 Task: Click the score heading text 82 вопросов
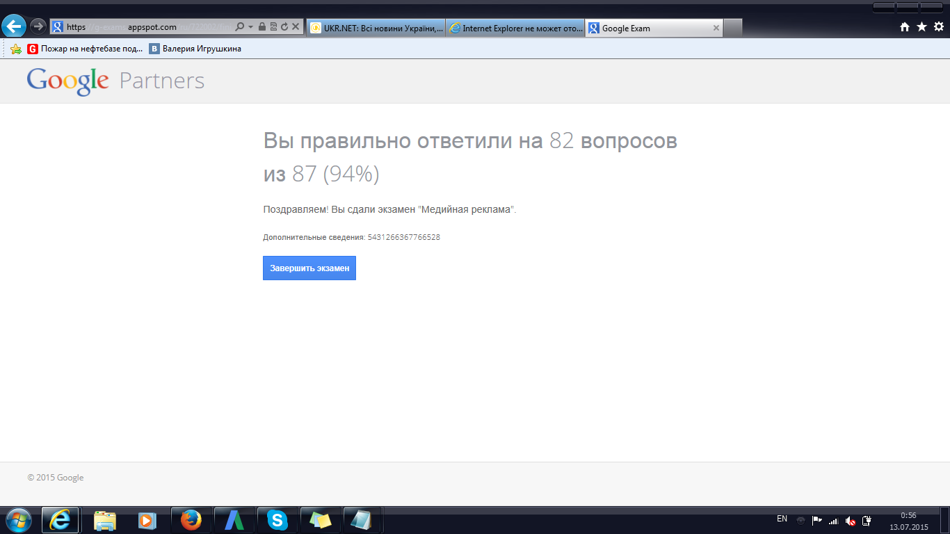(x=613, y=140)
